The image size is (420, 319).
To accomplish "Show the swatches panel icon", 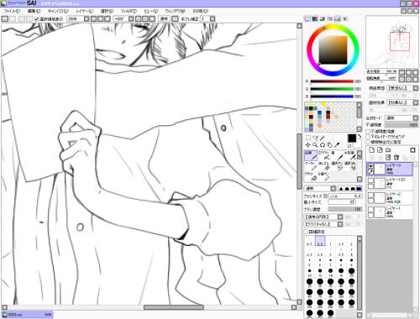I will 338,18.
